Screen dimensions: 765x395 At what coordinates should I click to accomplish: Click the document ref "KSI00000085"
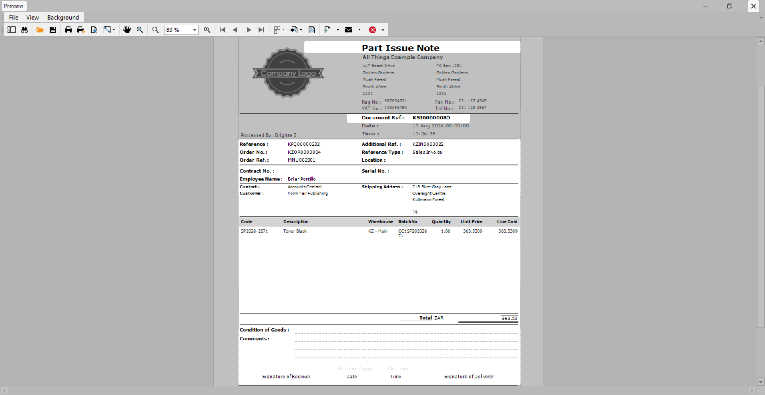(431, 118)
